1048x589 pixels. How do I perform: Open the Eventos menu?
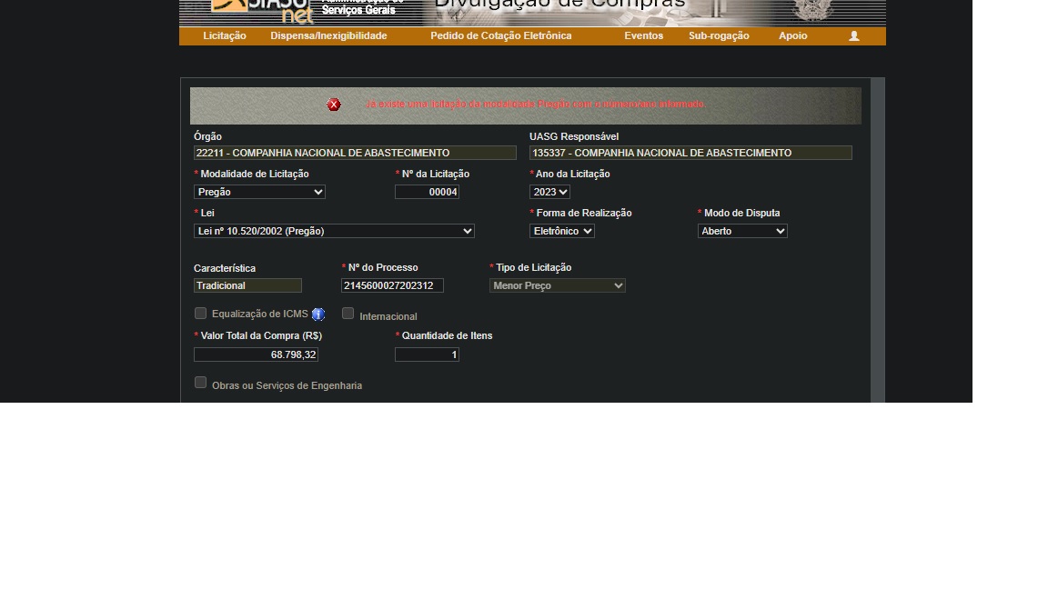coord(644,36)
